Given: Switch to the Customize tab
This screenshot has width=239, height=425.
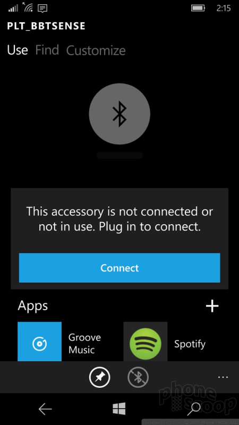Looking at the screenshot, I should (96, 50).
